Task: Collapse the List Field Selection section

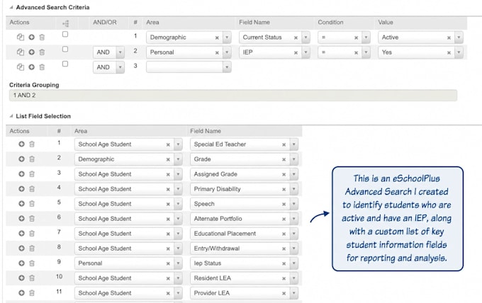Action: [11, 116]
